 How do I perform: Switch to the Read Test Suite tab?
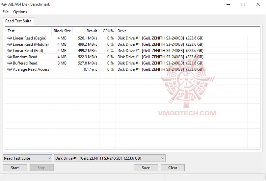pos(18,21)
